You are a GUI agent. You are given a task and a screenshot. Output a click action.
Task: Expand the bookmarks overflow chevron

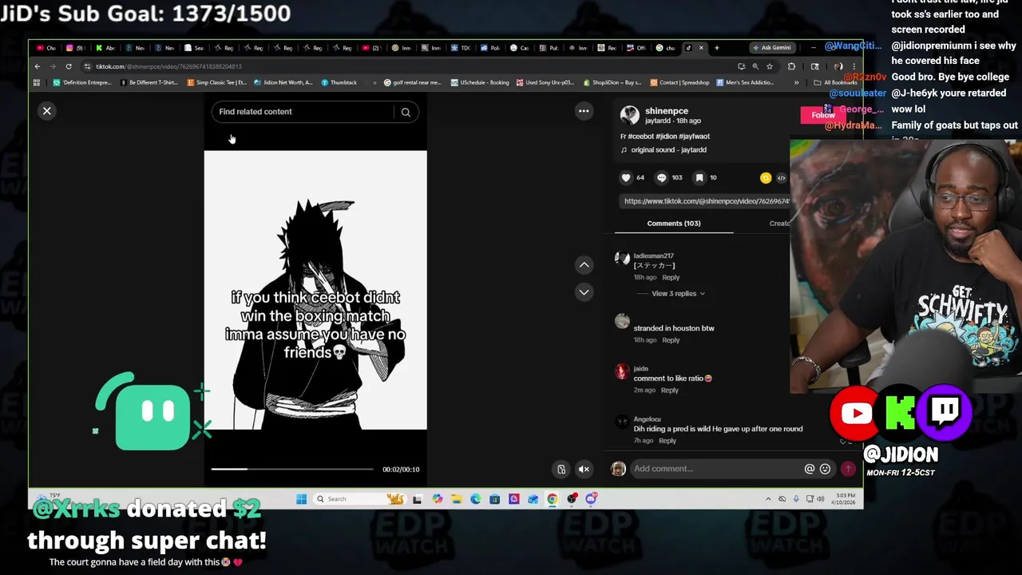[796, 83]
